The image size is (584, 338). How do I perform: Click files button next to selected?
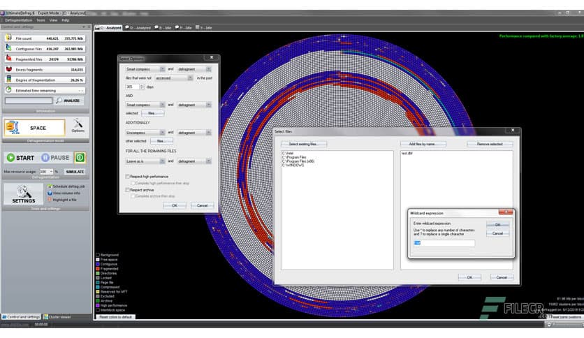click(152, 113)
